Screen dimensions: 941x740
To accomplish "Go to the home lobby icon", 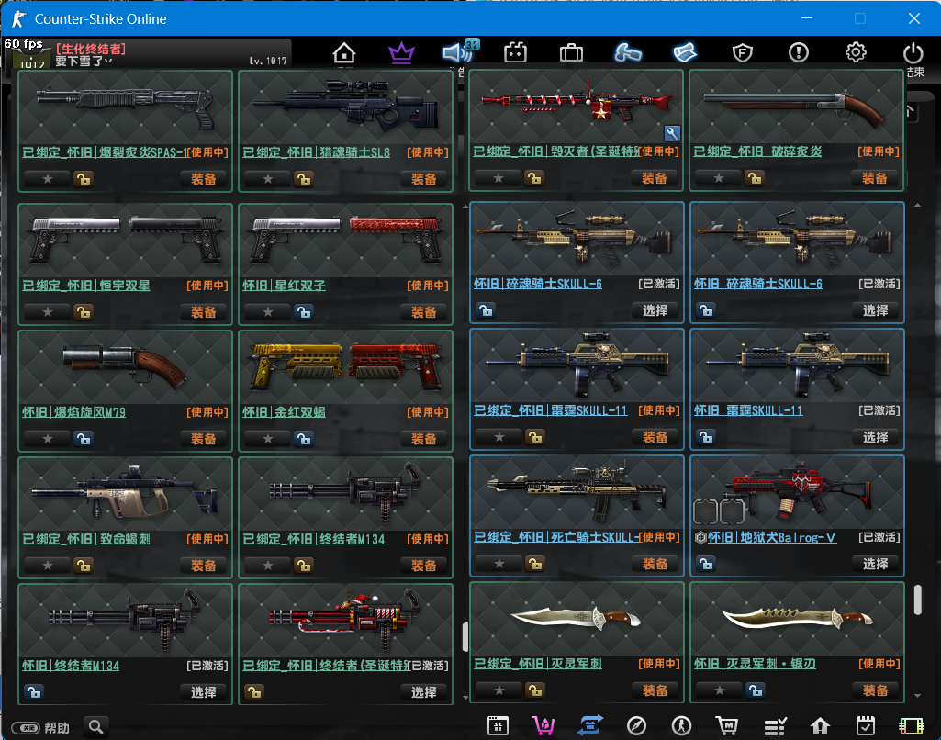I will click(x=344, y=53).
